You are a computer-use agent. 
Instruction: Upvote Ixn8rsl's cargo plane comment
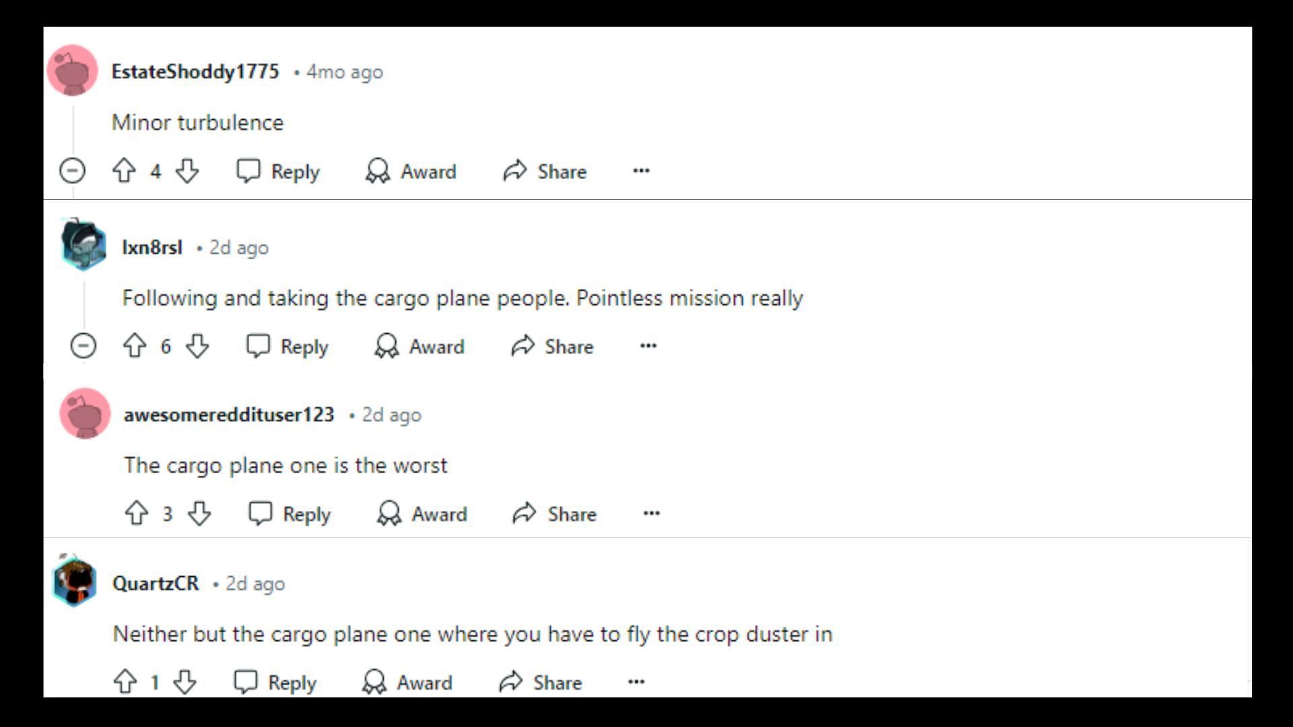point(135,346)
